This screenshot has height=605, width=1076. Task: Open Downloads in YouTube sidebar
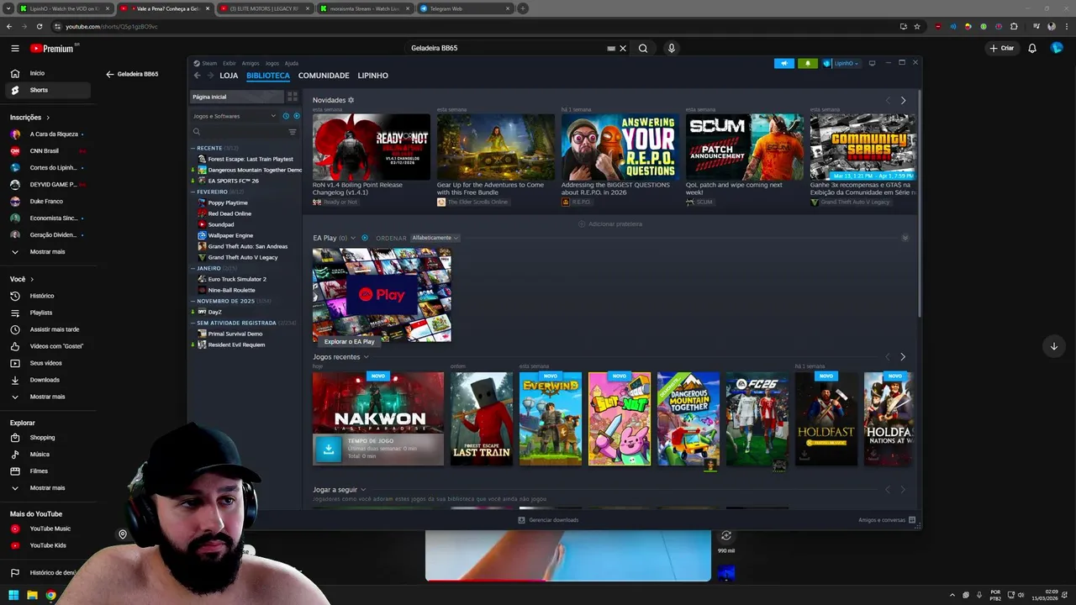click(x=45, y=380)
